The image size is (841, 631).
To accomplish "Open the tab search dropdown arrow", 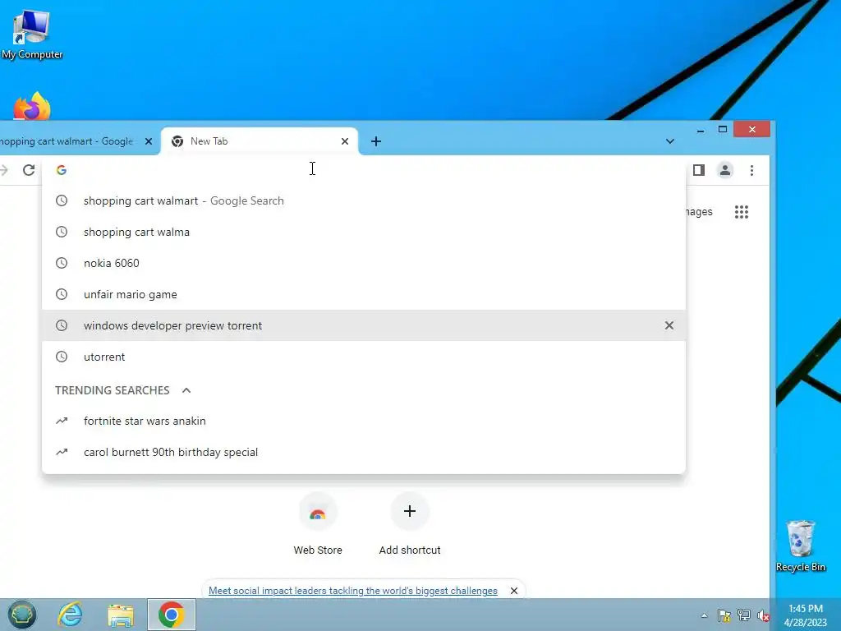I will (670, 141).
